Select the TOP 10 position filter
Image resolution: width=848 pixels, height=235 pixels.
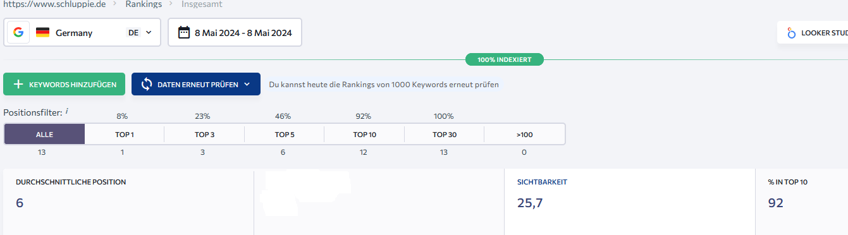click(364, 134)
